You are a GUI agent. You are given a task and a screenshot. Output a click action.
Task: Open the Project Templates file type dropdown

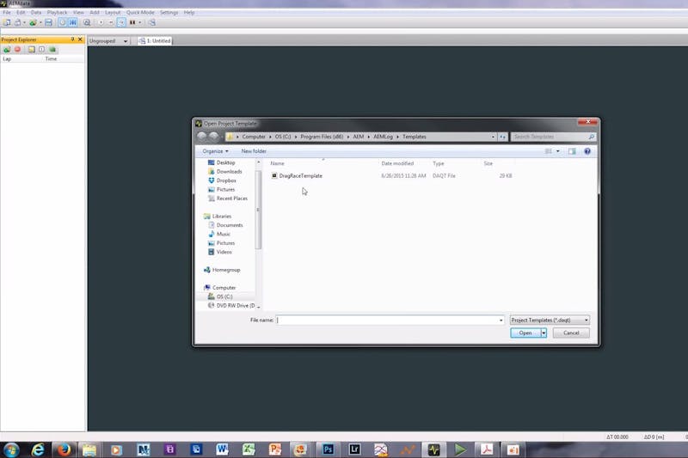[x=550, y=320]
